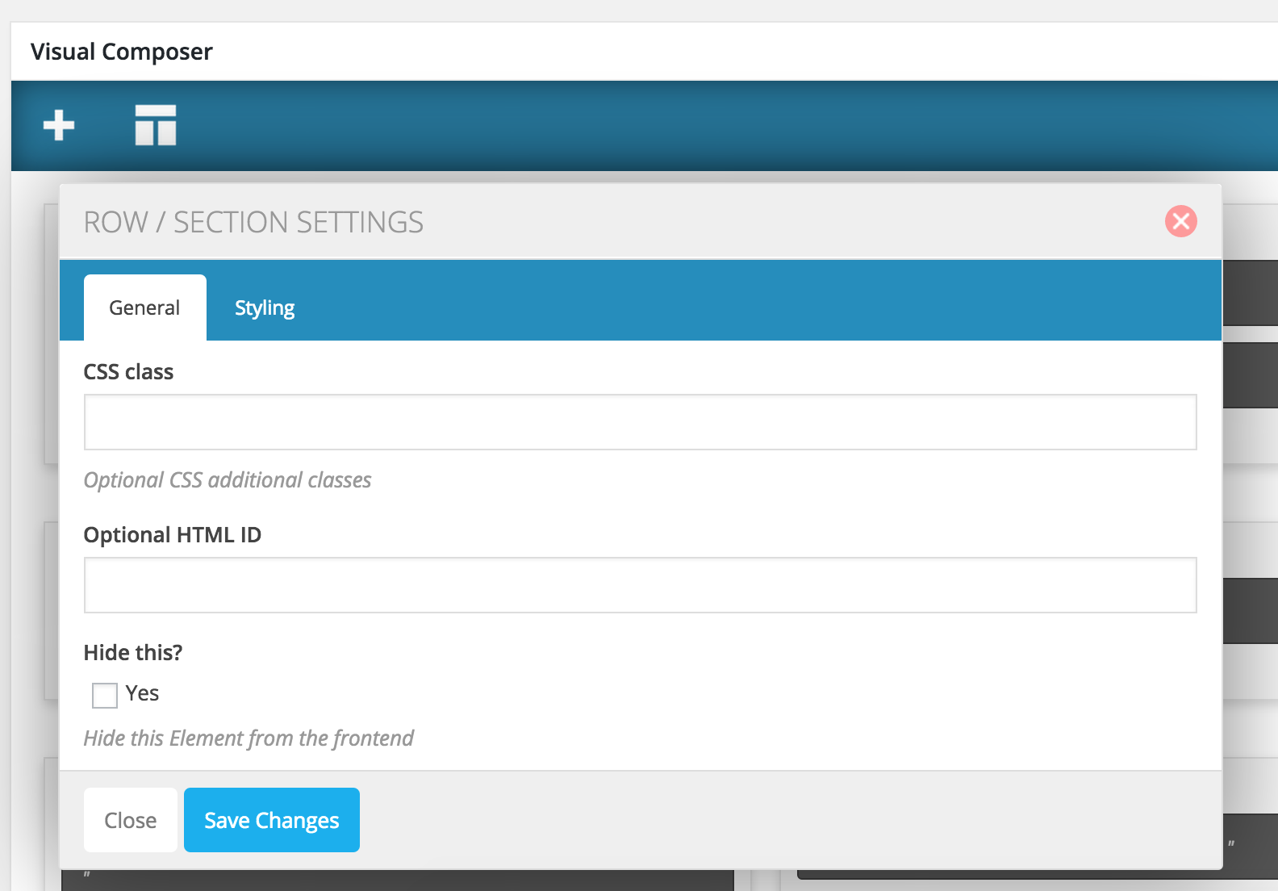The height and width of the screenshot is (891, 1278).
Task: Click the Save Changes button
Action: pyautogui.click(x=272, y=820)
